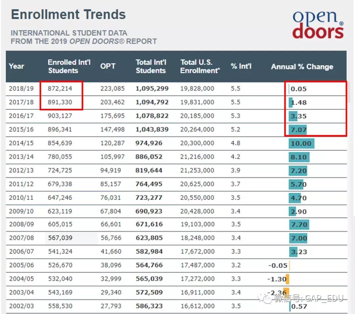
Task: Click enrolled value 543,169
Action: pyautogui.click(x=60, y=292)
